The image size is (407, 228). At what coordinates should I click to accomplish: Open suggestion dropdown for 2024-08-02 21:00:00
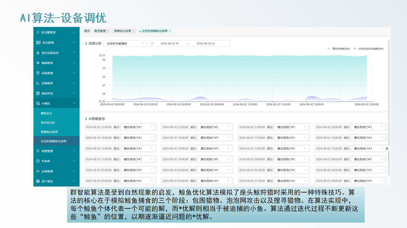point(292,127)
